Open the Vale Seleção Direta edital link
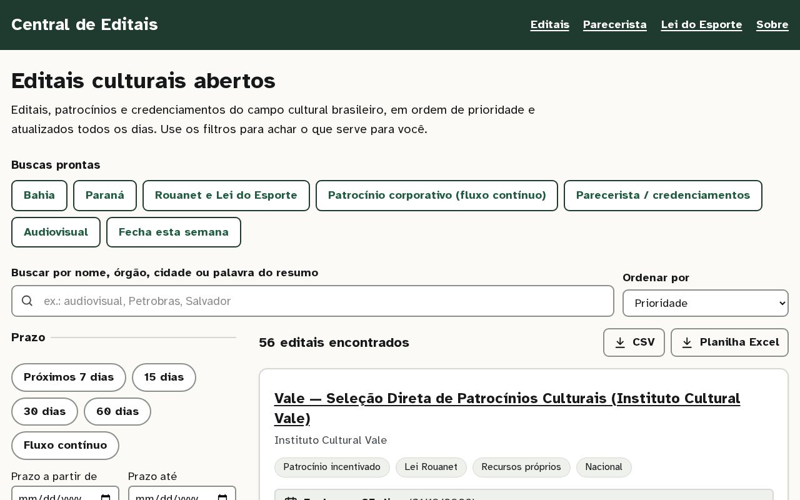The height and width of the screenshot is (500, 800). click(x=507, y=408)
